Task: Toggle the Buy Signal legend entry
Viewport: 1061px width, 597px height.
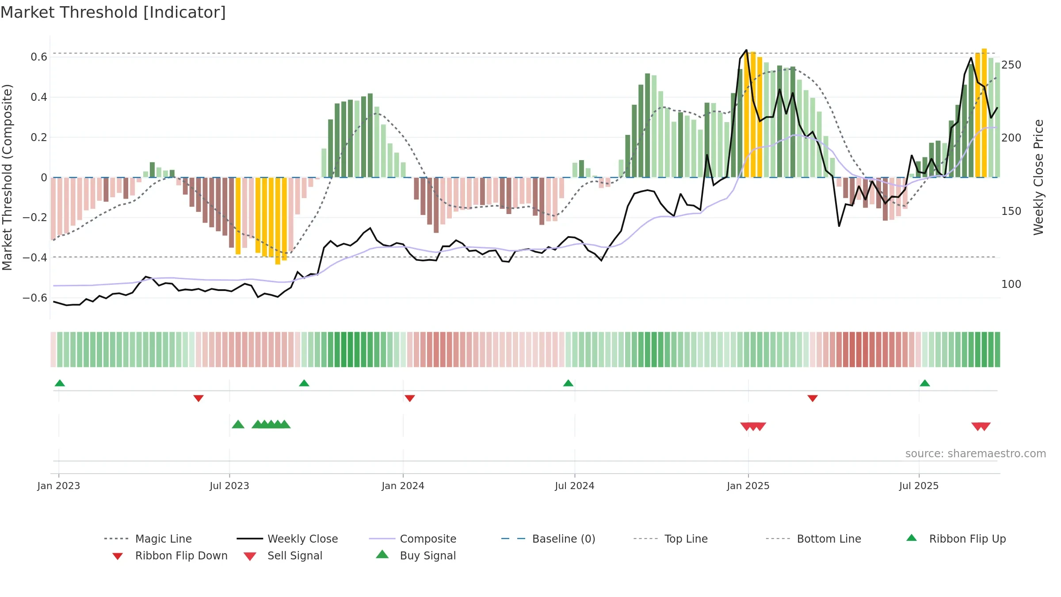Action: point(416,555)
